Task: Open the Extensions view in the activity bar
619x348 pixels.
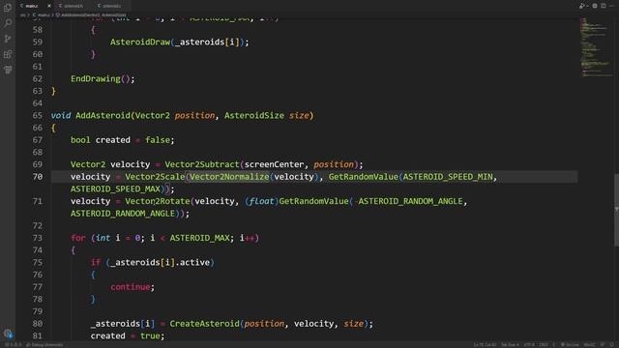Action: pyautogui.click(x=8, y=54)
